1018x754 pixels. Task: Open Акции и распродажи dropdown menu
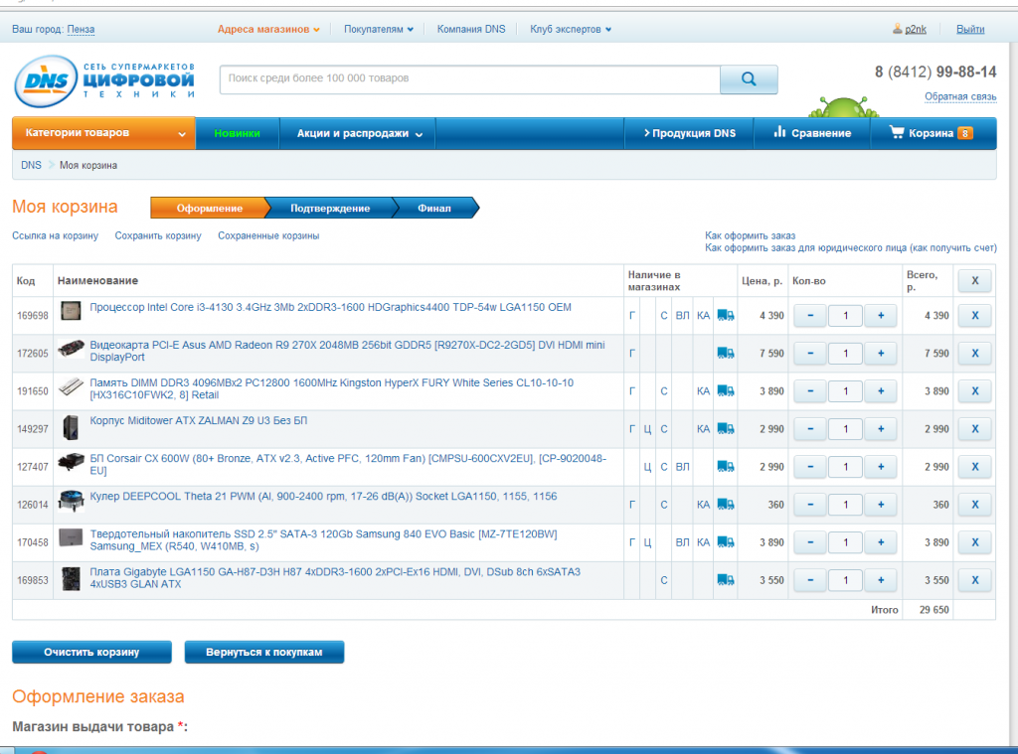[360, 133]
